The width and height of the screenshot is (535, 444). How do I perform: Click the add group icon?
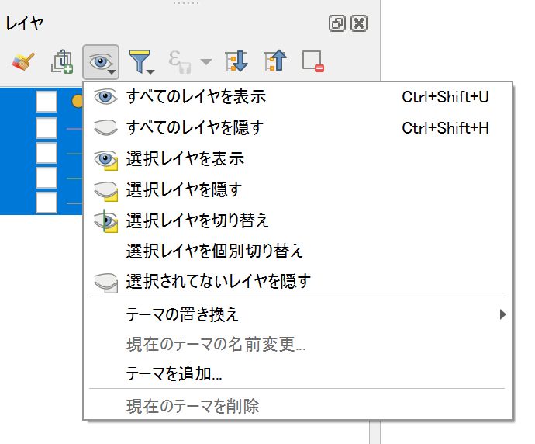tap(62, 61)
